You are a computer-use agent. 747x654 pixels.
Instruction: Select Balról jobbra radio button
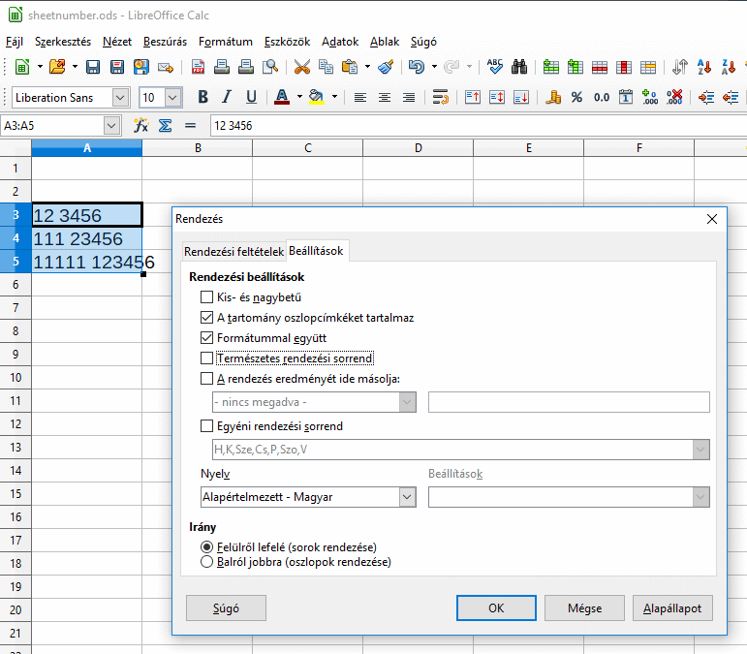(x=206, y=561)
